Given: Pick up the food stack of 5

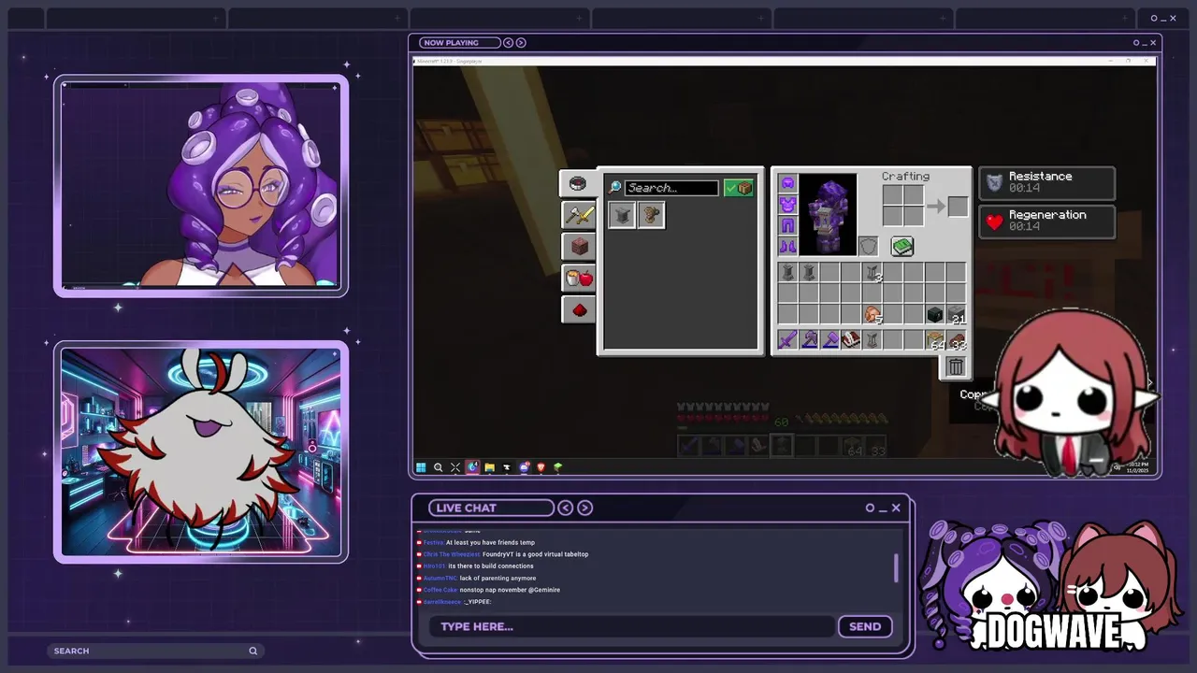Looking at the screenshot, I should tap(873, 315).
